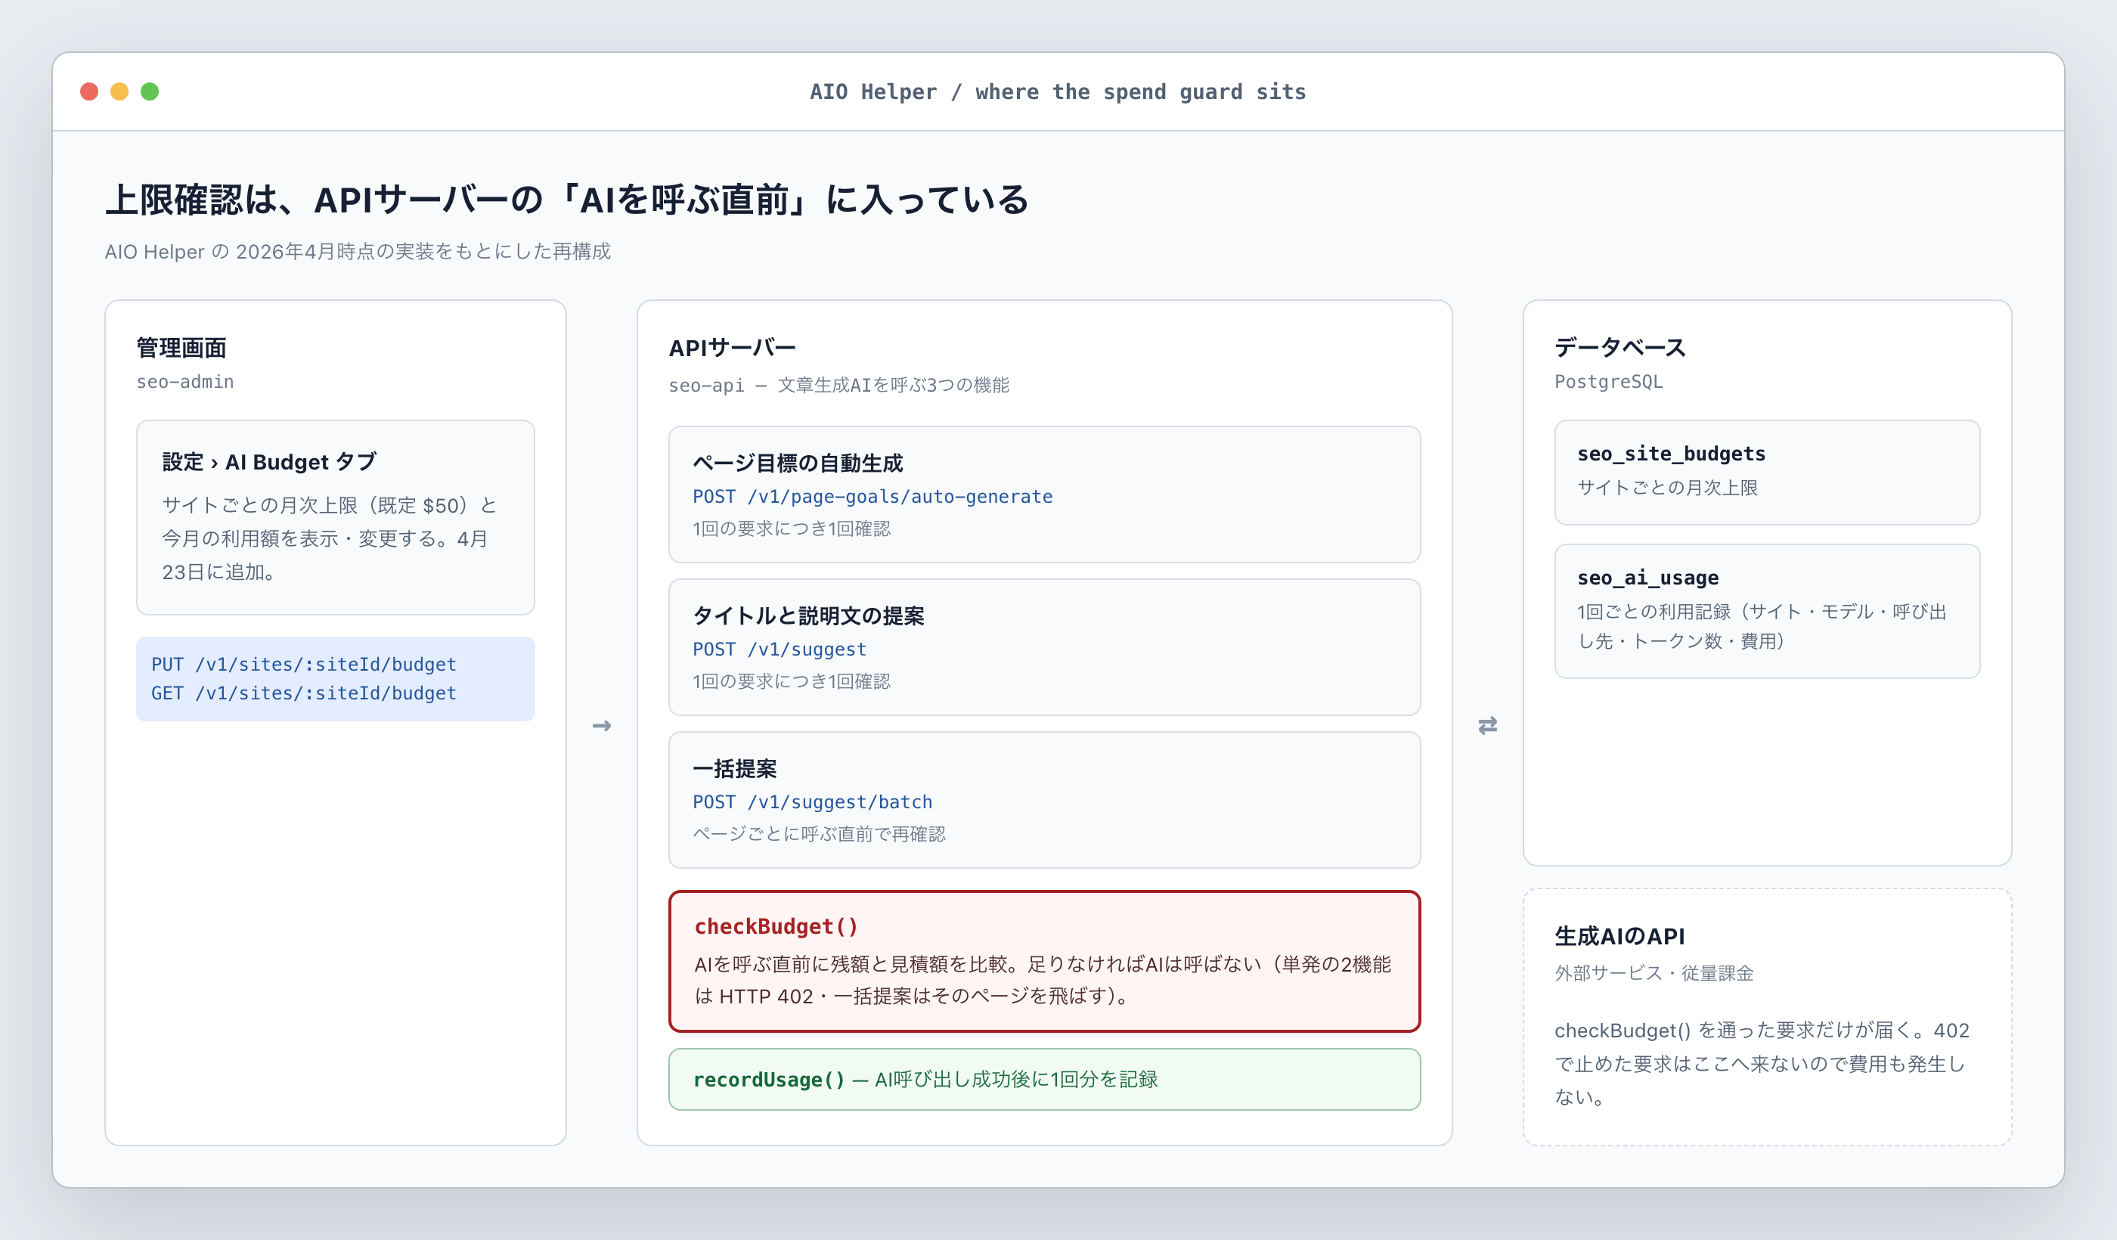2117x1240 pixels.
Task: Click the green maximize window dot
Action: pos(150,91)
